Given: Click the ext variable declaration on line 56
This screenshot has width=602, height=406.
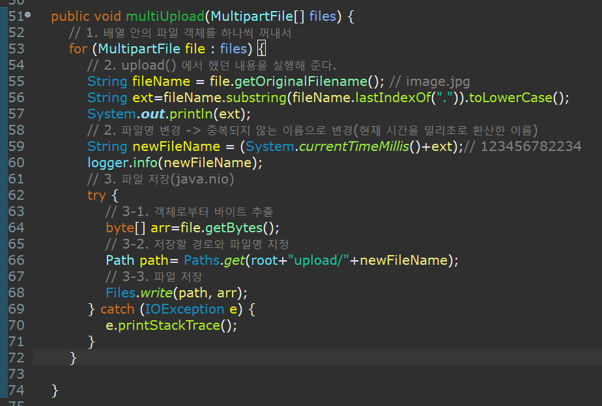Looking at the screenshot, I should pos(143,98).
